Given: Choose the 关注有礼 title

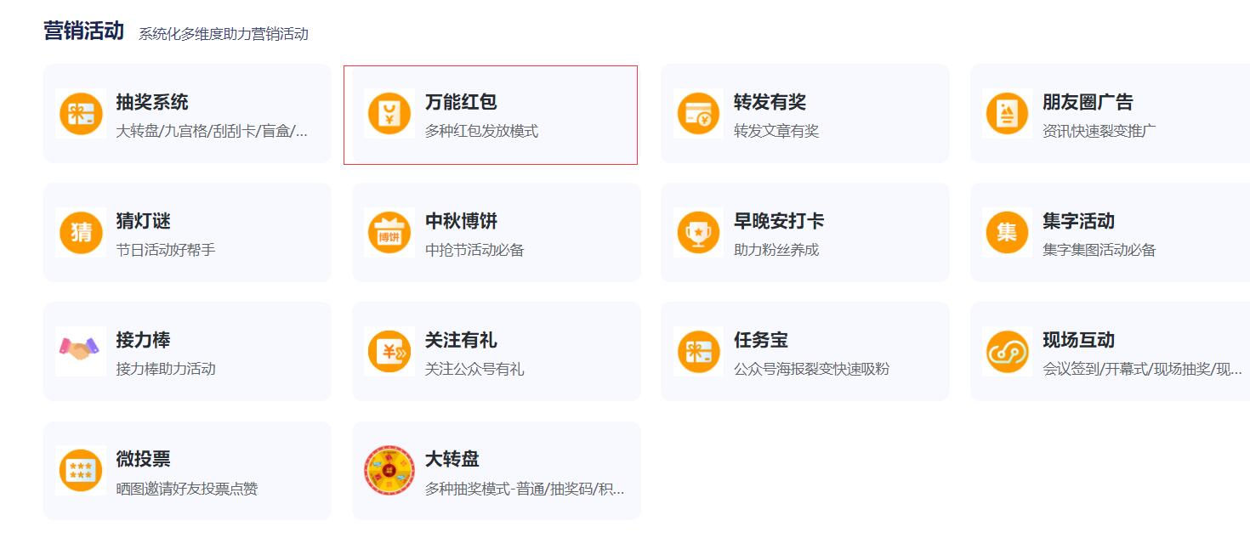Looking at the screenshot, I should click(461, 340).
